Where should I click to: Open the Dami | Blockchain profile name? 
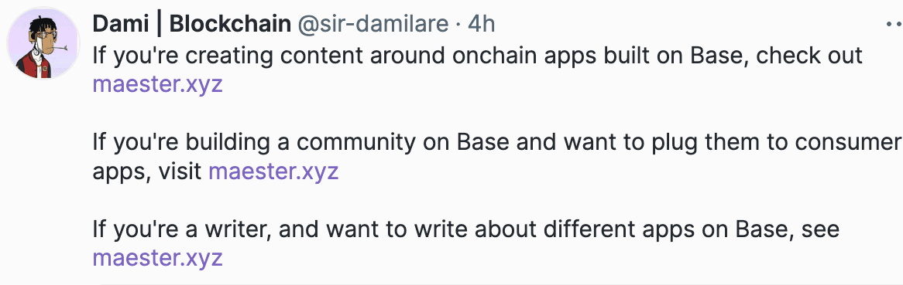tap(192, 24)
